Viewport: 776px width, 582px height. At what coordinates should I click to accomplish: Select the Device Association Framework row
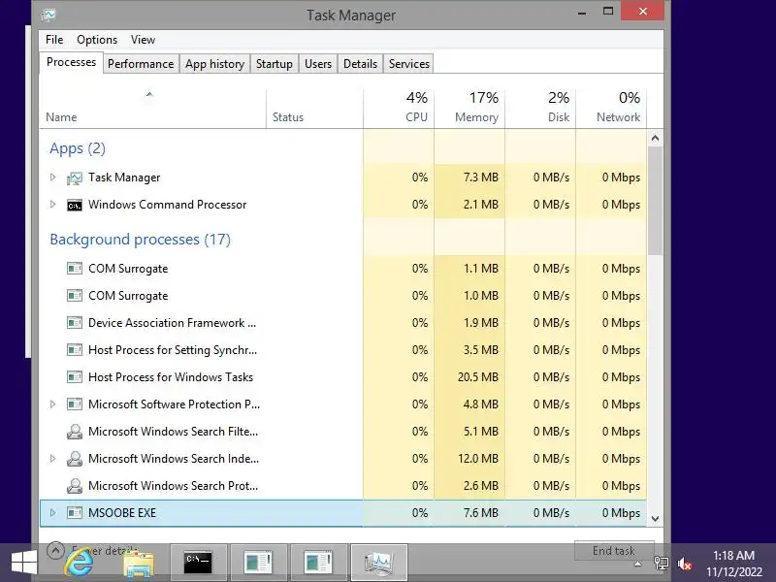click(x=343, y=323)
